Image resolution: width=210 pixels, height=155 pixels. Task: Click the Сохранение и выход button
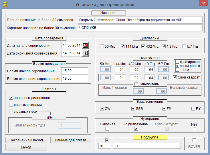[x=26, y=140]
